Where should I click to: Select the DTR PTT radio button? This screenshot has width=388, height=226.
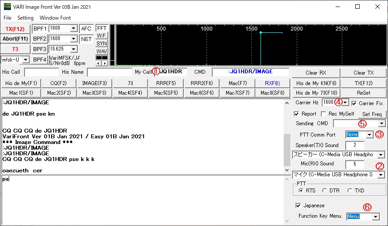pos(325,191)
